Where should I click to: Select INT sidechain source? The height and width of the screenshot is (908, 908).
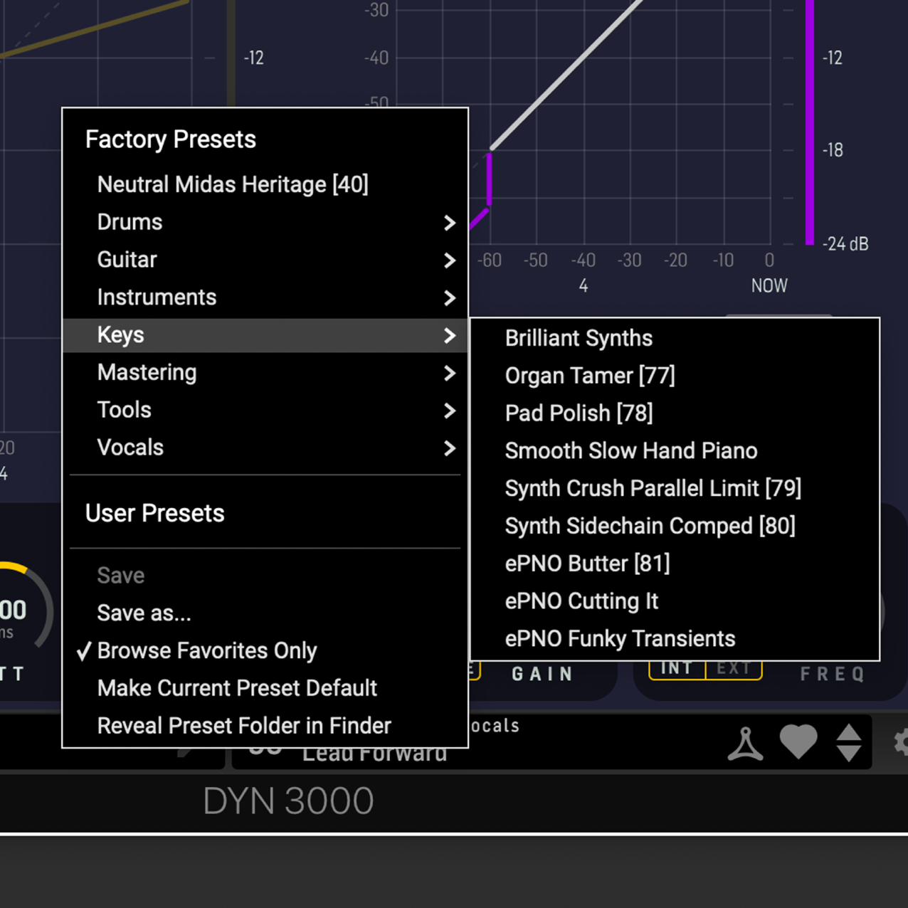(677, 668)
